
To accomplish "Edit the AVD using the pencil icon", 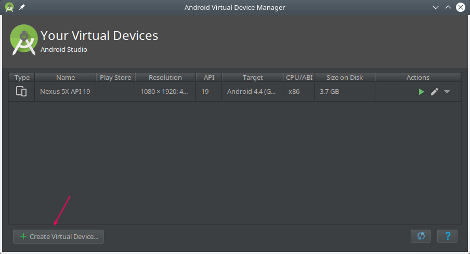I will click(x=434, y=92).
